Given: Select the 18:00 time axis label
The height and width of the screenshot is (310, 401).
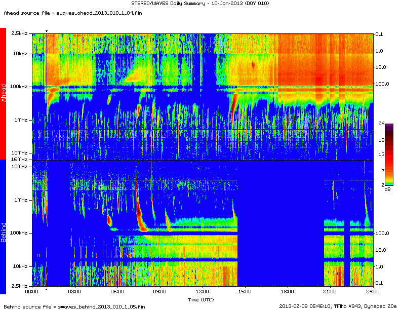Looking at the screenshot, I should 288,291.
